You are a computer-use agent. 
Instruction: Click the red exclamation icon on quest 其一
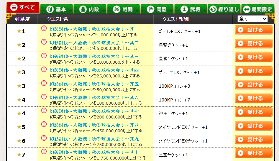coord(44,28)
